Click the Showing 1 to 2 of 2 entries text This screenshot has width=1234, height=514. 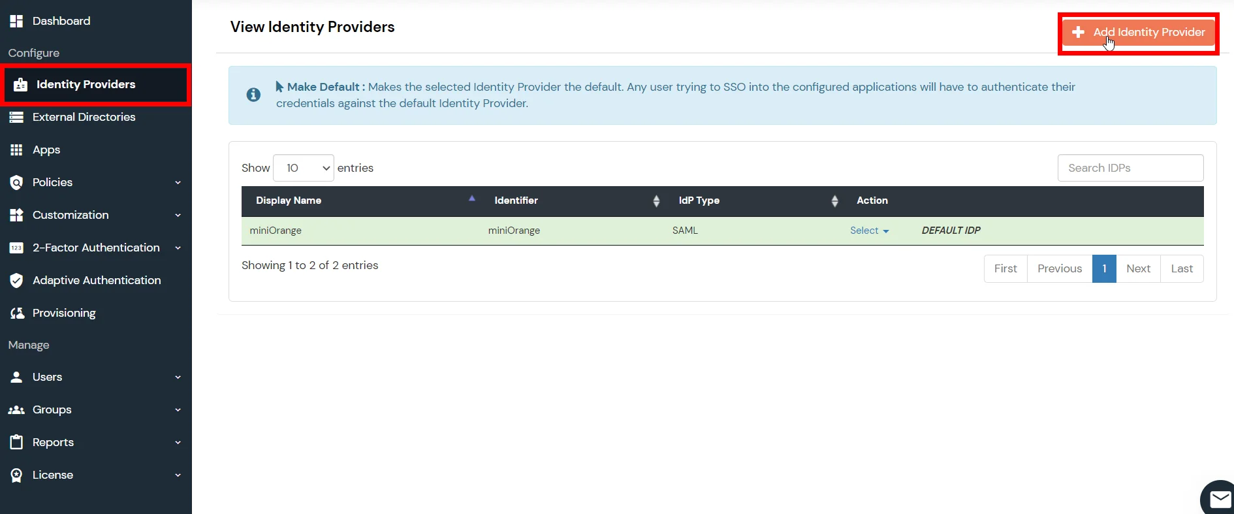pyautogui.click(x=309, y=265)
